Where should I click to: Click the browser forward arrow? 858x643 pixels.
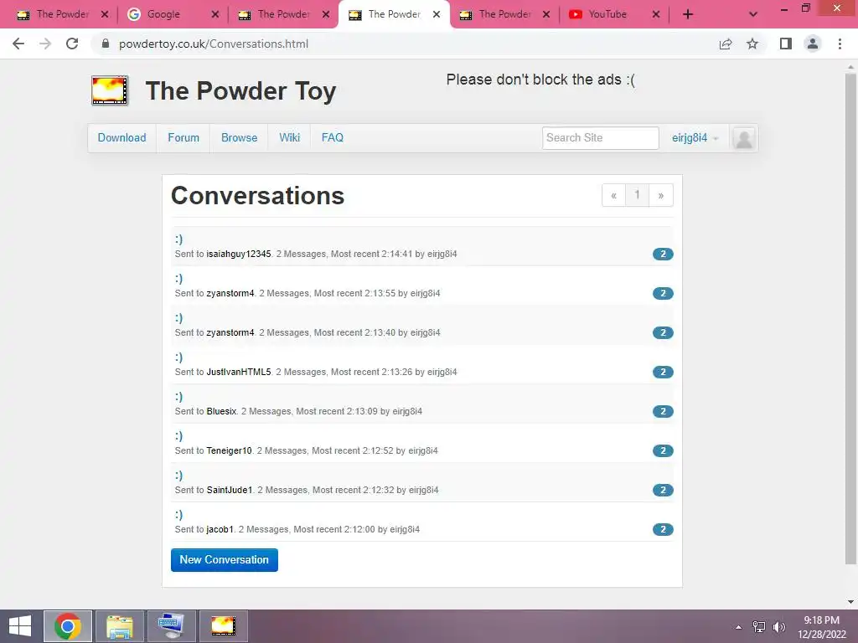tap(45, 44)
